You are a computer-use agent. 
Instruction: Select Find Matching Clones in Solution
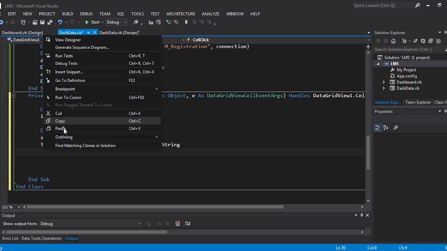102,146
